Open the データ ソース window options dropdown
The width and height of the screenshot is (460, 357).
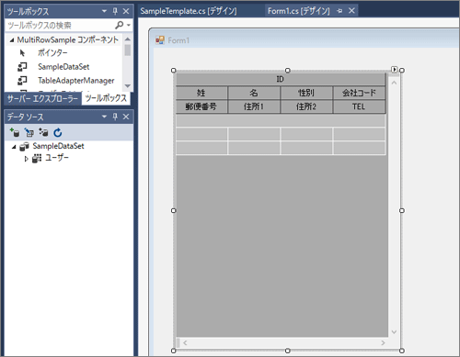[104, 117]
